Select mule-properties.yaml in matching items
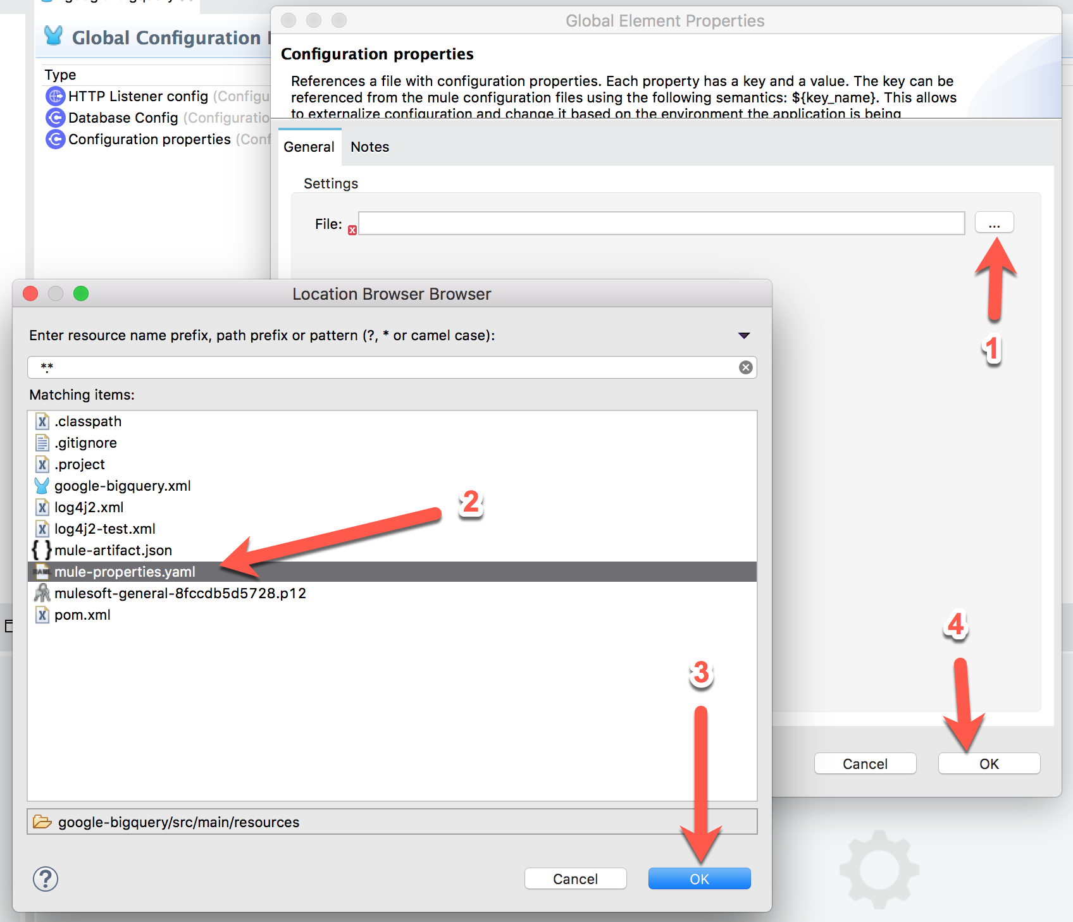The height and width of the screenshot is (922, 1073). 392,572
